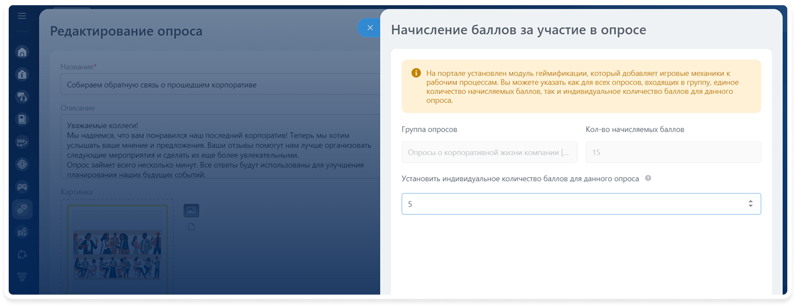Click the help question mark next to individual points

(x=648, y=178)
